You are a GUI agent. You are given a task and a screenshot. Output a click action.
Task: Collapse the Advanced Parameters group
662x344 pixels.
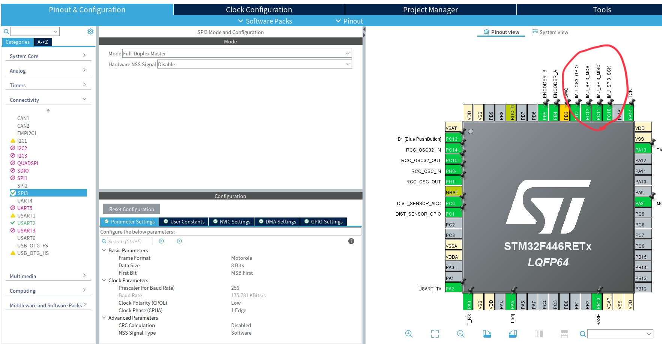pos(104,318)
